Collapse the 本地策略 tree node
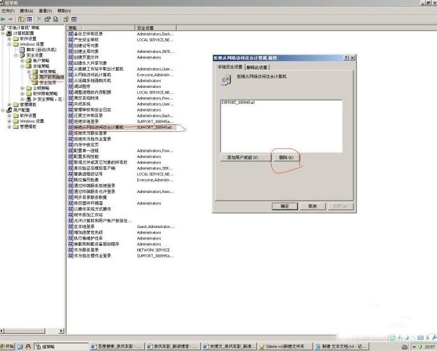Image resolution: width=437 pixels, height=351 pixels. 22,66
